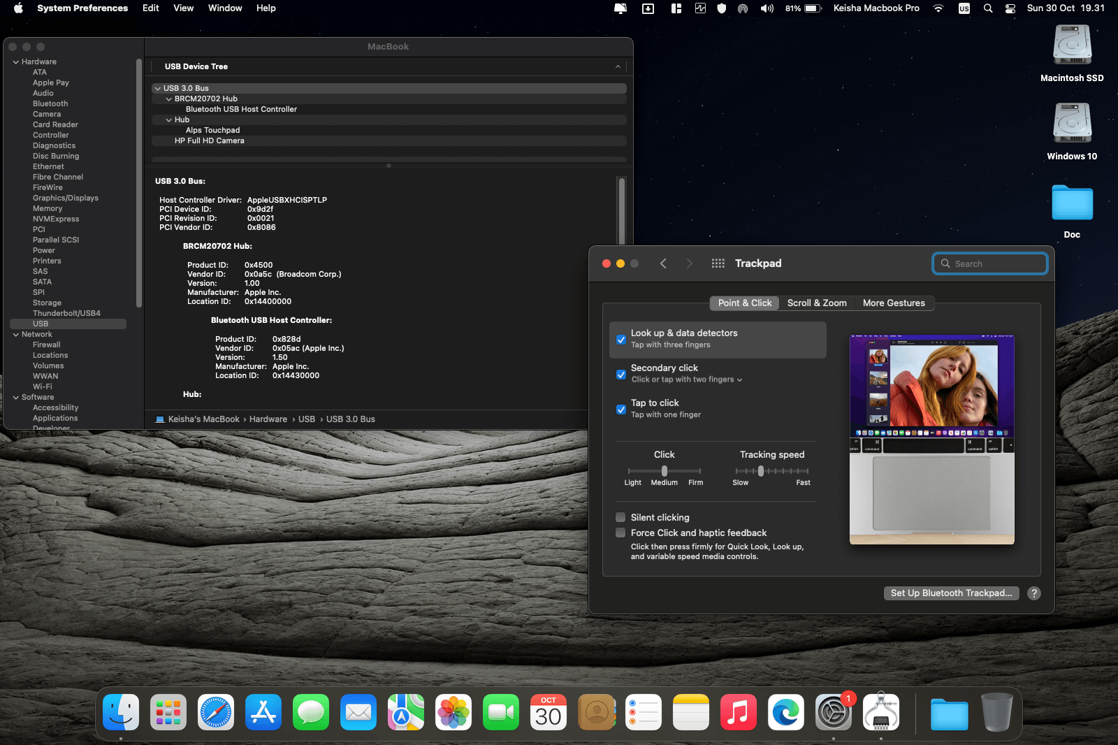
Task: Enable Silent clicking checkbox
Action: coord(620,518)
